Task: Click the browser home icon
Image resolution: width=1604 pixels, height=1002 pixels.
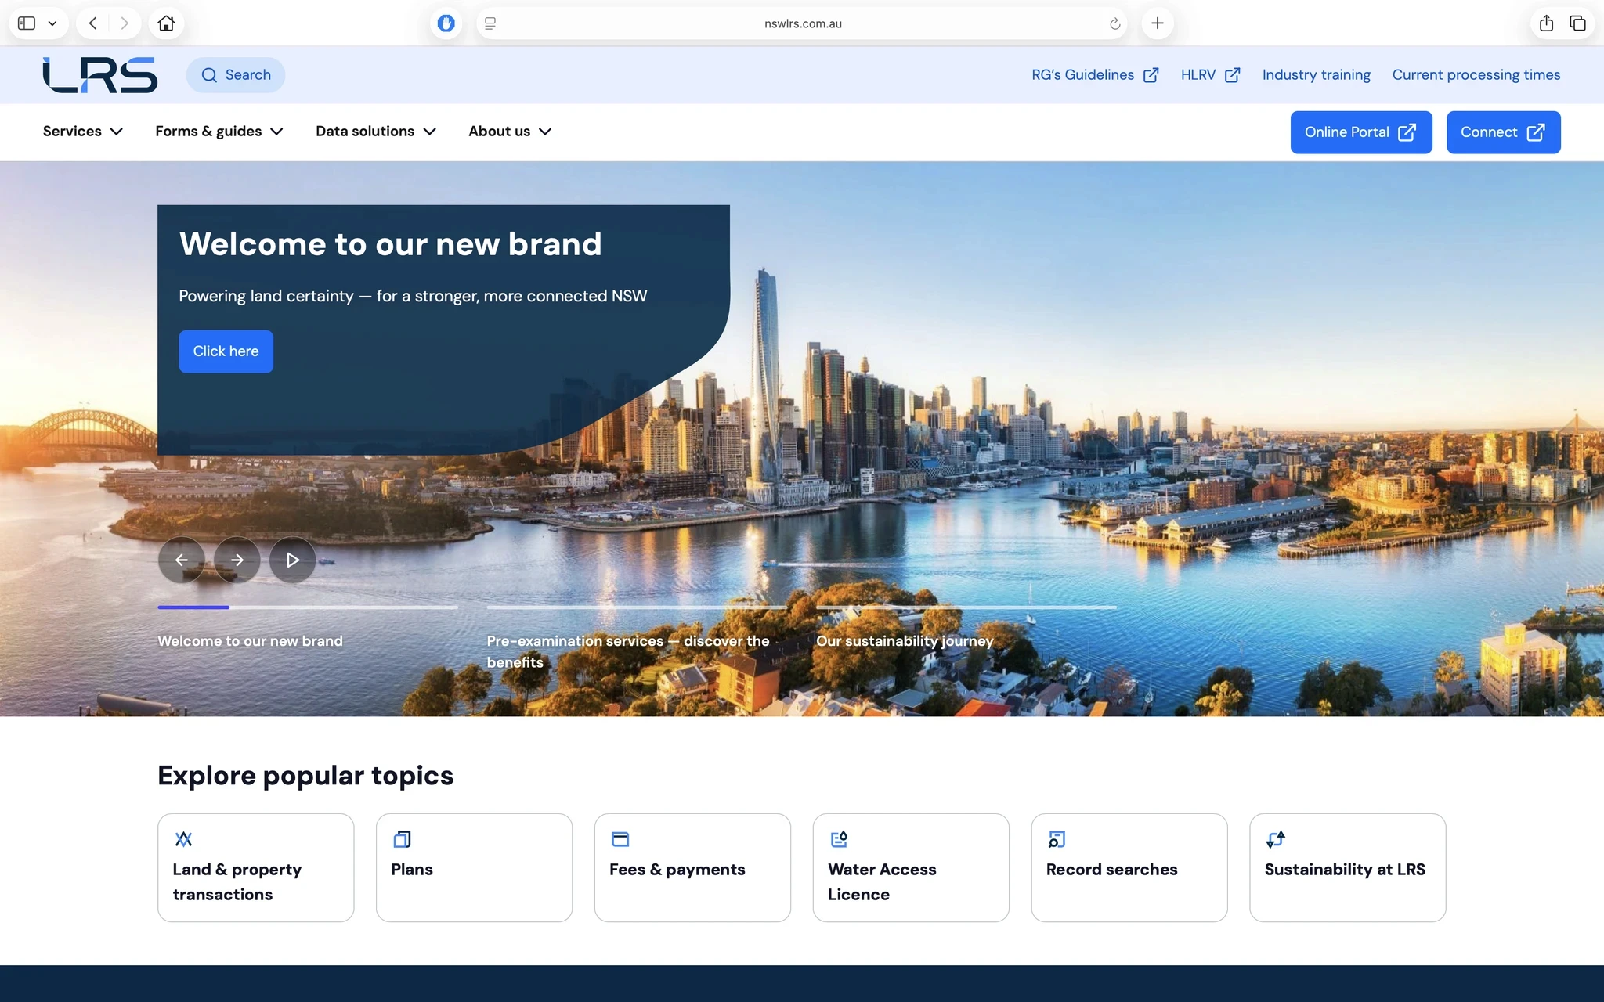Action: coord(166,23)
